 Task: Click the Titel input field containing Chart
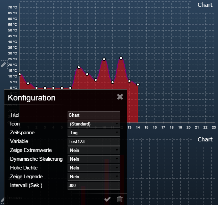click(x=94, y=115)
